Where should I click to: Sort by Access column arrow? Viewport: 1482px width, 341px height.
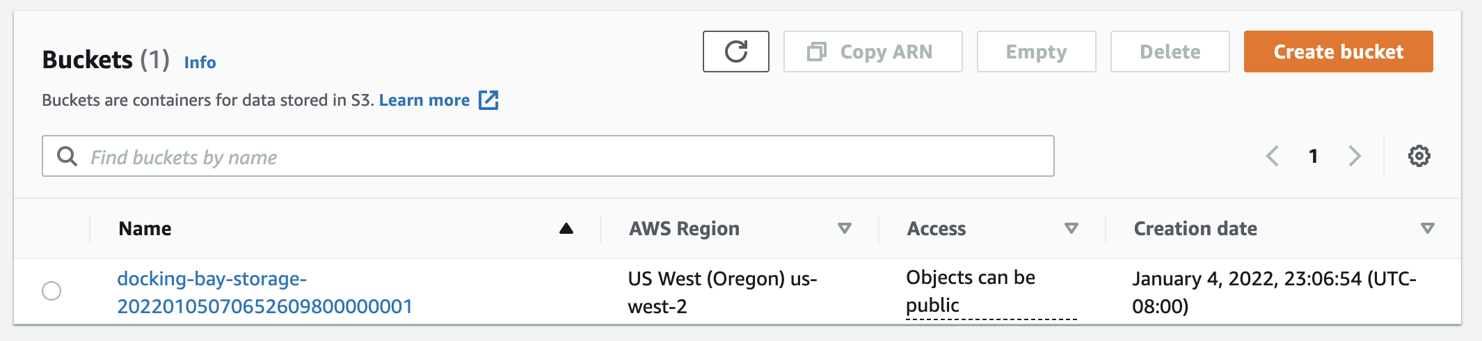(1071, 228)
